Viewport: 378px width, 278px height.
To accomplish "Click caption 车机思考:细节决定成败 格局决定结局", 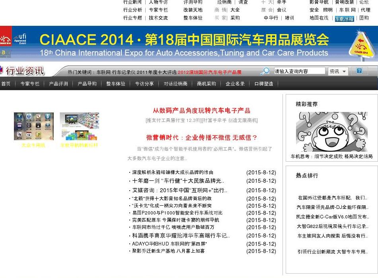I will click(x=332, y=156).
